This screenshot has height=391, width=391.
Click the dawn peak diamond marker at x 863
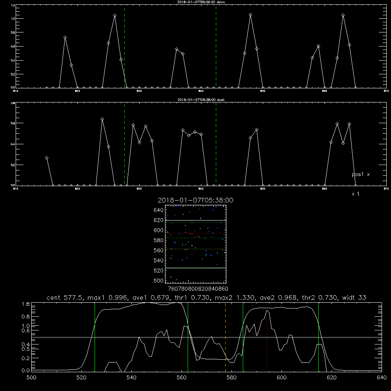pos(343,15)
